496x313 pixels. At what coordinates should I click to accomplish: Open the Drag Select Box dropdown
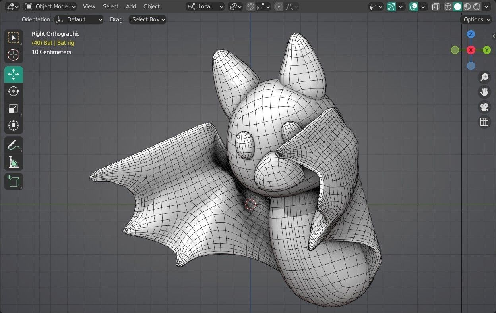(x=147, y=19)
